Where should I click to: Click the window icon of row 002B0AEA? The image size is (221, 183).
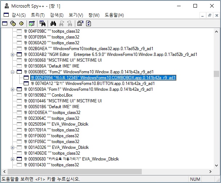point(19,49)
